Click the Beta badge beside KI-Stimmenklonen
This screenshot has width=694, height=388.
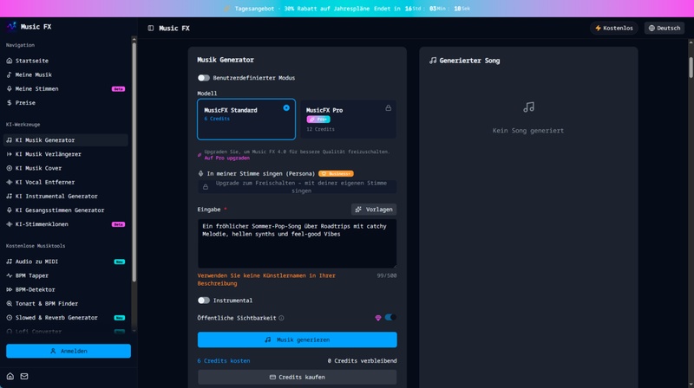tap(118, 224)
